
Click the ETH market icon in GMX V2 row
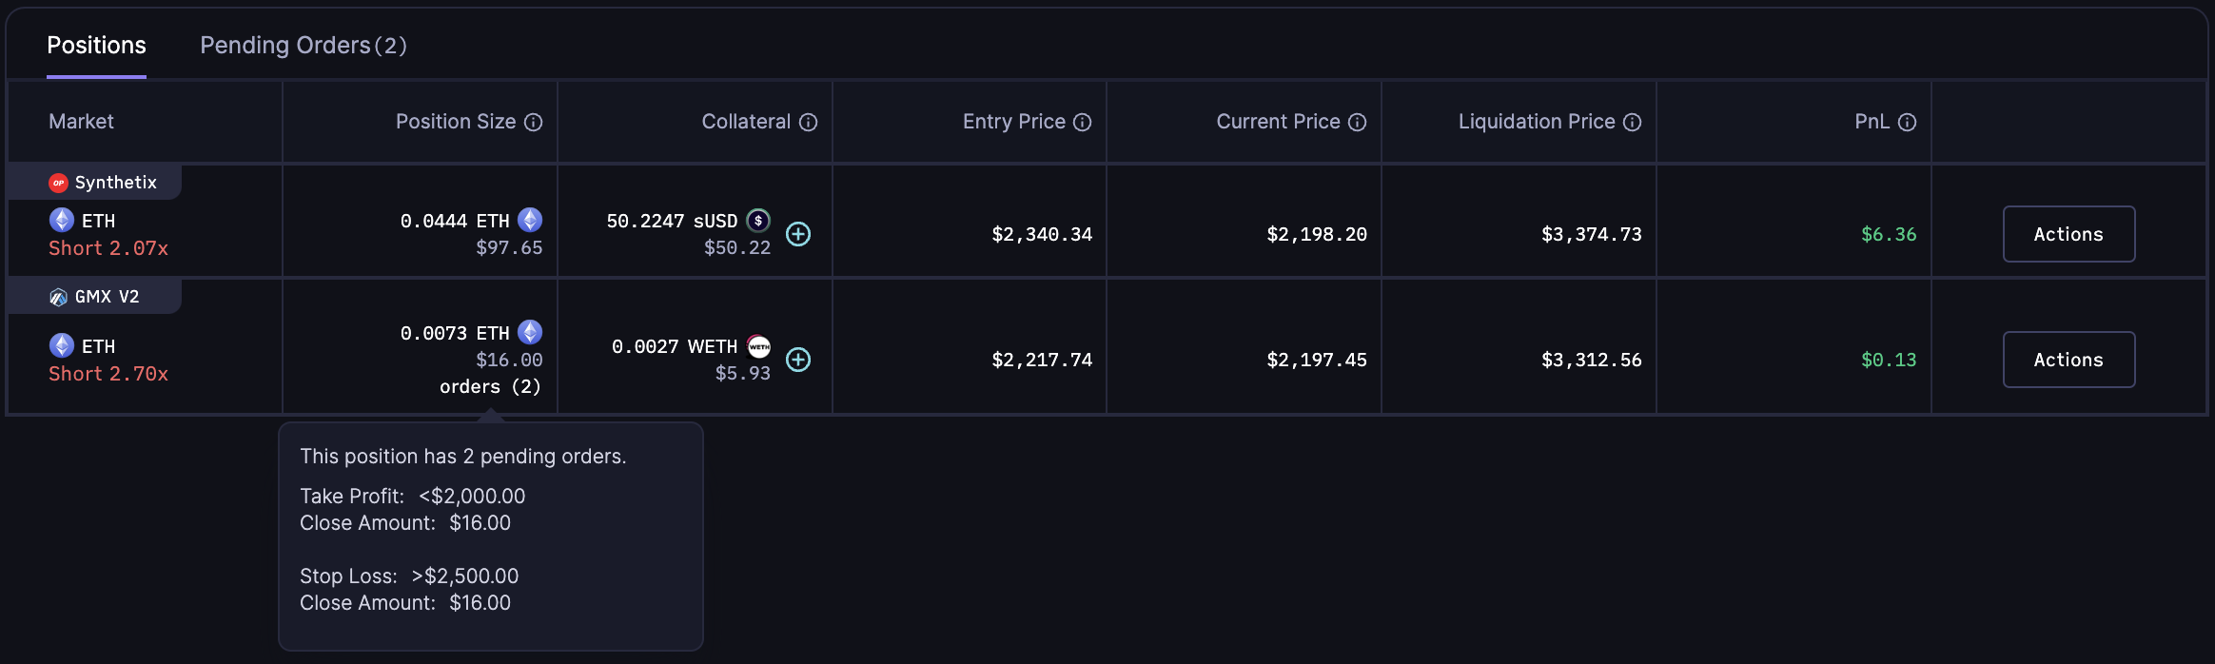(x=63, y=346)
